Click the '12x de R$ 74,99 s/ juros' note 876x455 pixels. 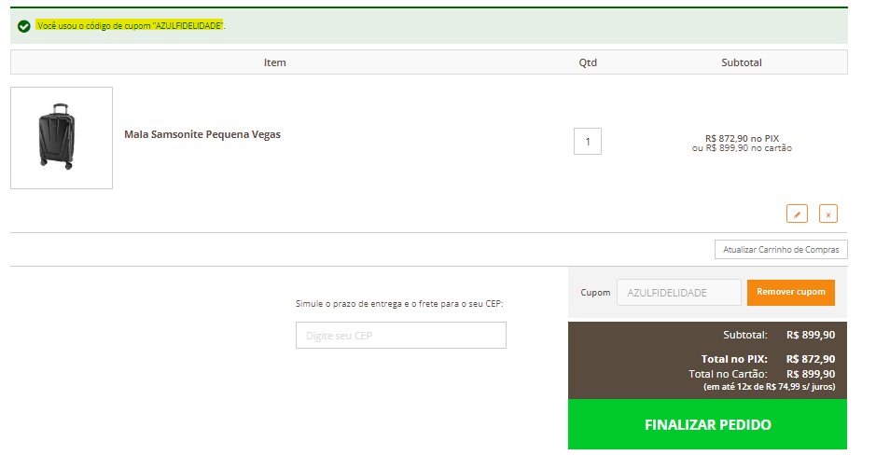point(770,386)
